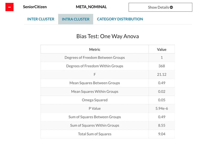
Task: Click the Sum of Squares Within Groups value 8.55
Action: tap(162, 125)
